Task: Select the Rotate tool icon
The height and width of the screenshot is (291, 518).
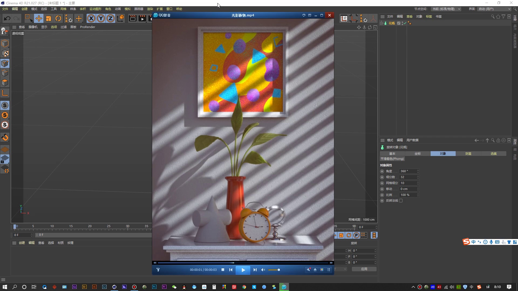Action: [58, 18]
